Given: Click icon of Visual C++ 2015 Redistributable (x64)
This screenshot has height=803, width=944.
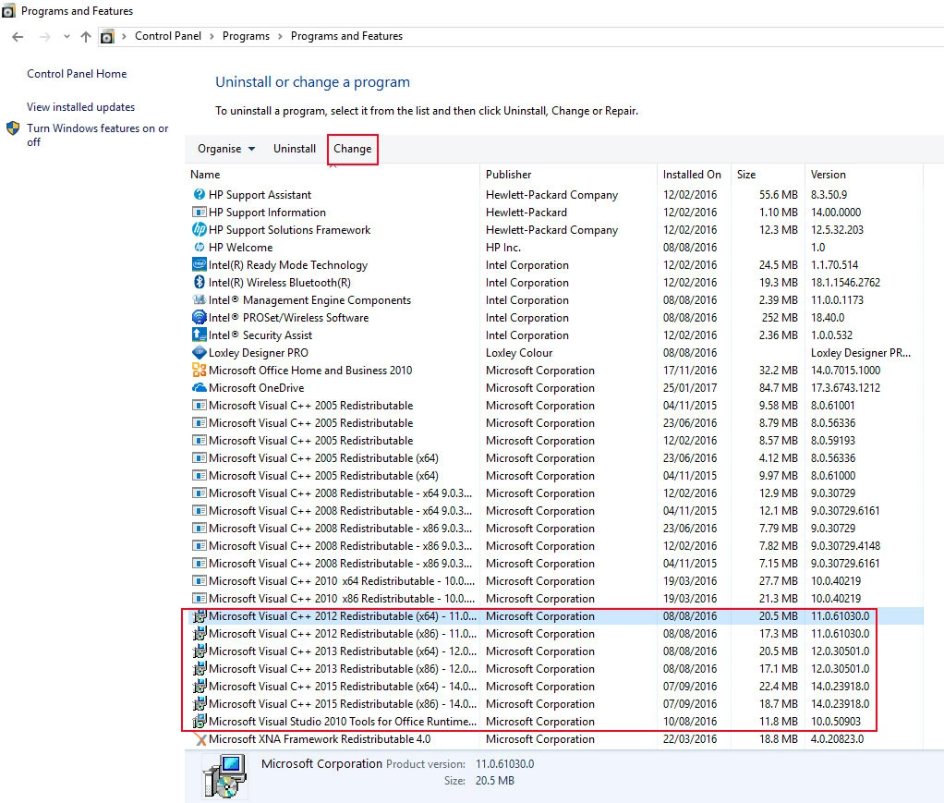Looking at the screenshot, I should 199,687.
